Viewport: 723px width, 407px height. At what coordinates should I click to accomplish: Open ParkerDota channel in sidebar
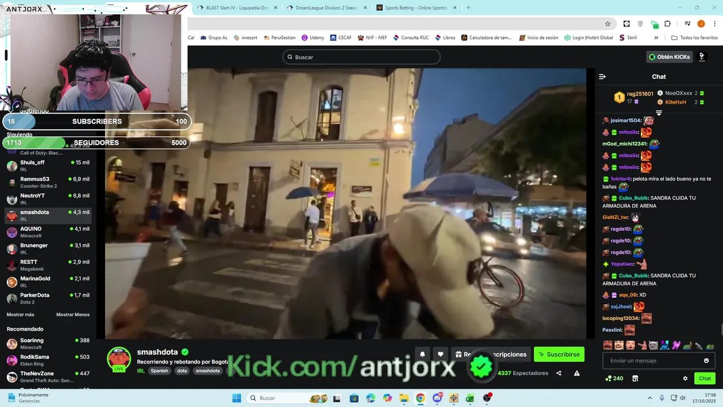tap(48, 298)
